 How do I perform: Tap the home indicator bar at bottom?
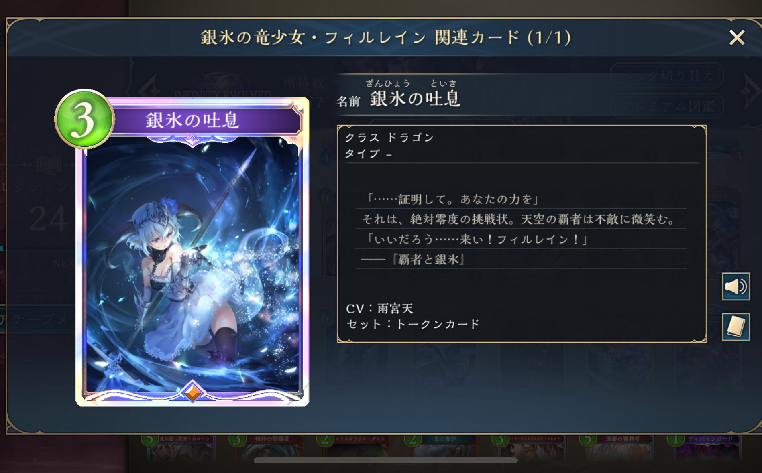385,460
